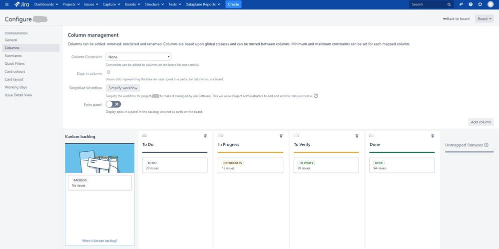Enable the Days in column checkbox
The width and height of the screenshot is (499, 249).
pos(108,72)
